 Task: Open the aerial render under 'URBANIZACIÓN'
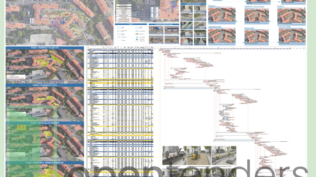click(222, 35)
